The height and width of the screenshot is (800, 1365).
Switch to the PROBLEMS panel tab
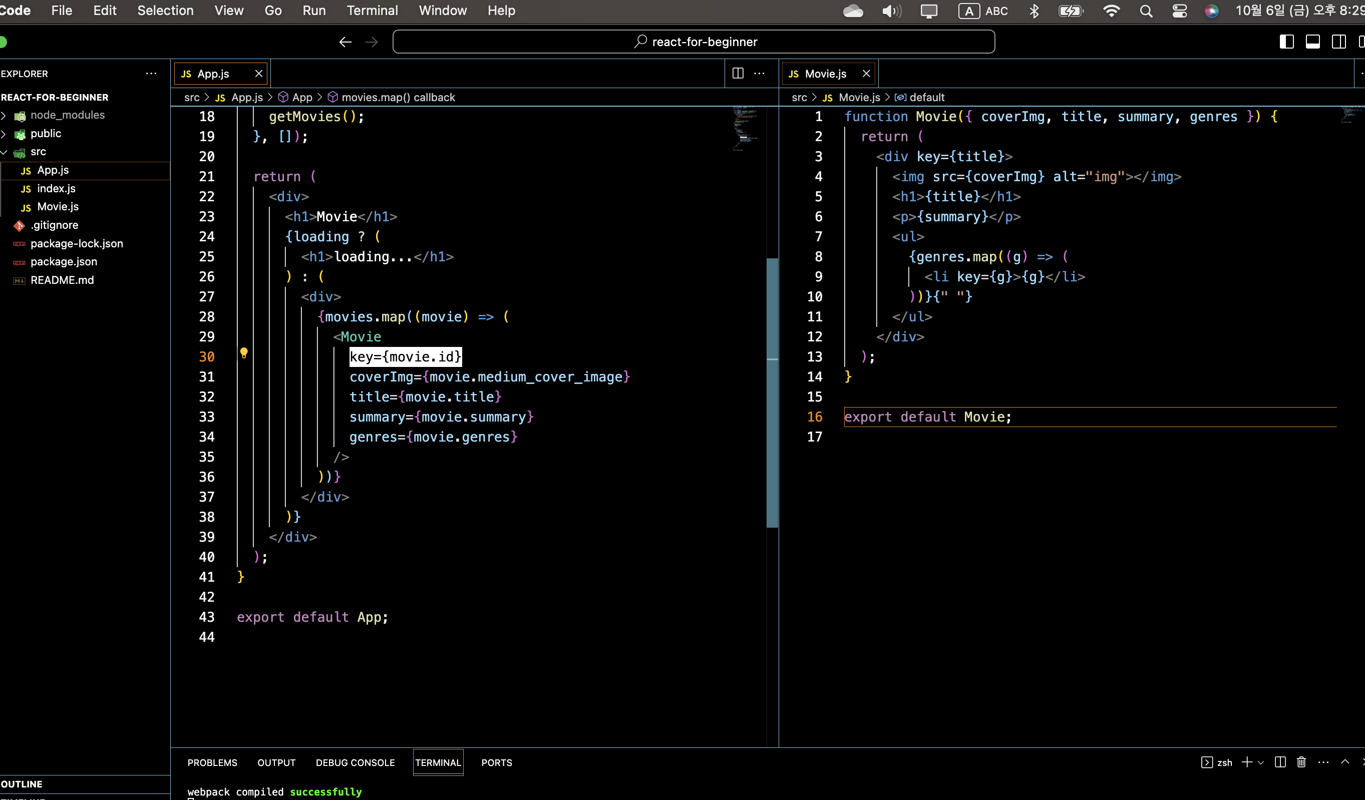(x=212, y=762)
